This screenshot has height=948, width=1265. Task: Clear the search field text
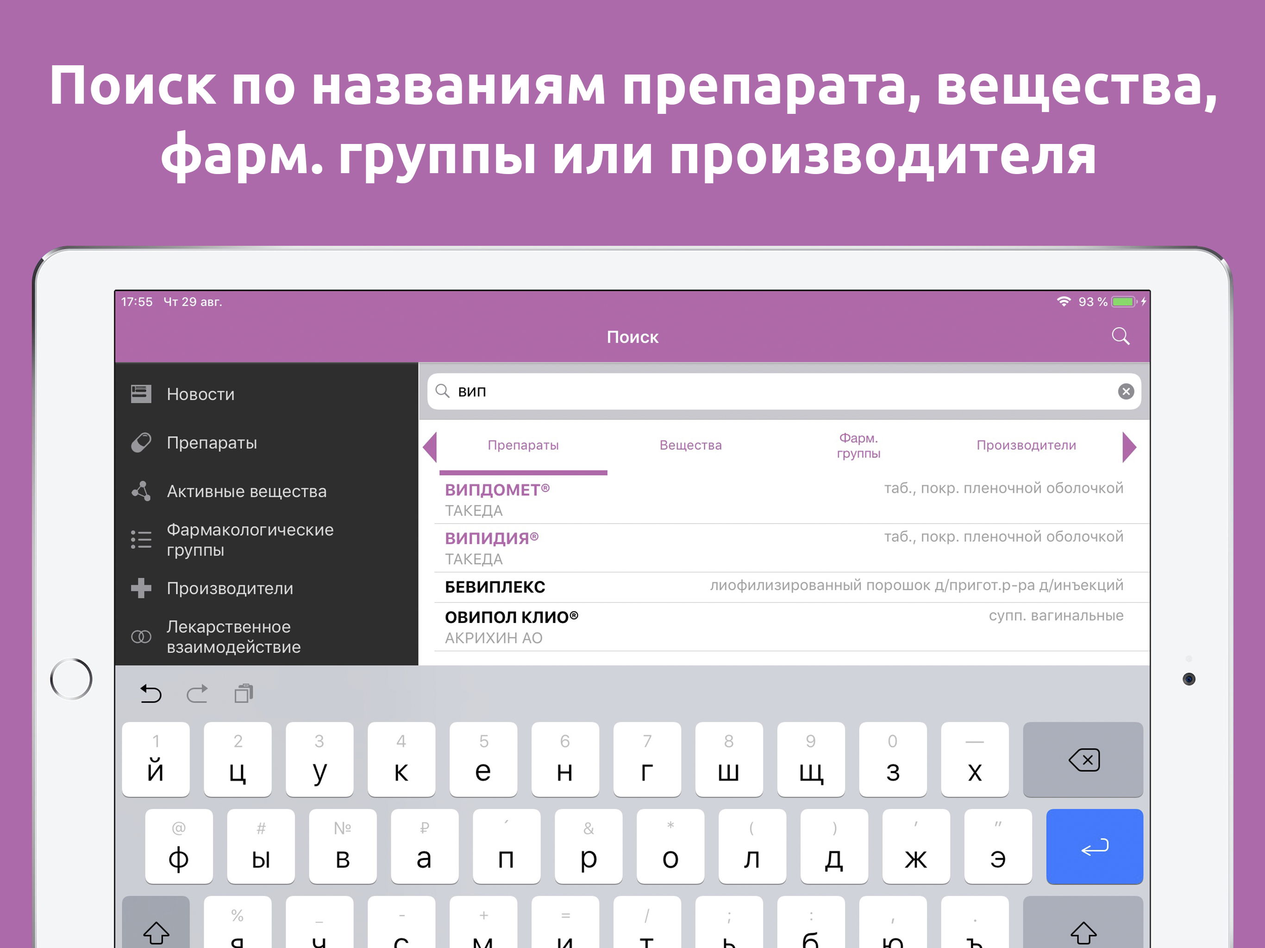tap(1126, 391)
